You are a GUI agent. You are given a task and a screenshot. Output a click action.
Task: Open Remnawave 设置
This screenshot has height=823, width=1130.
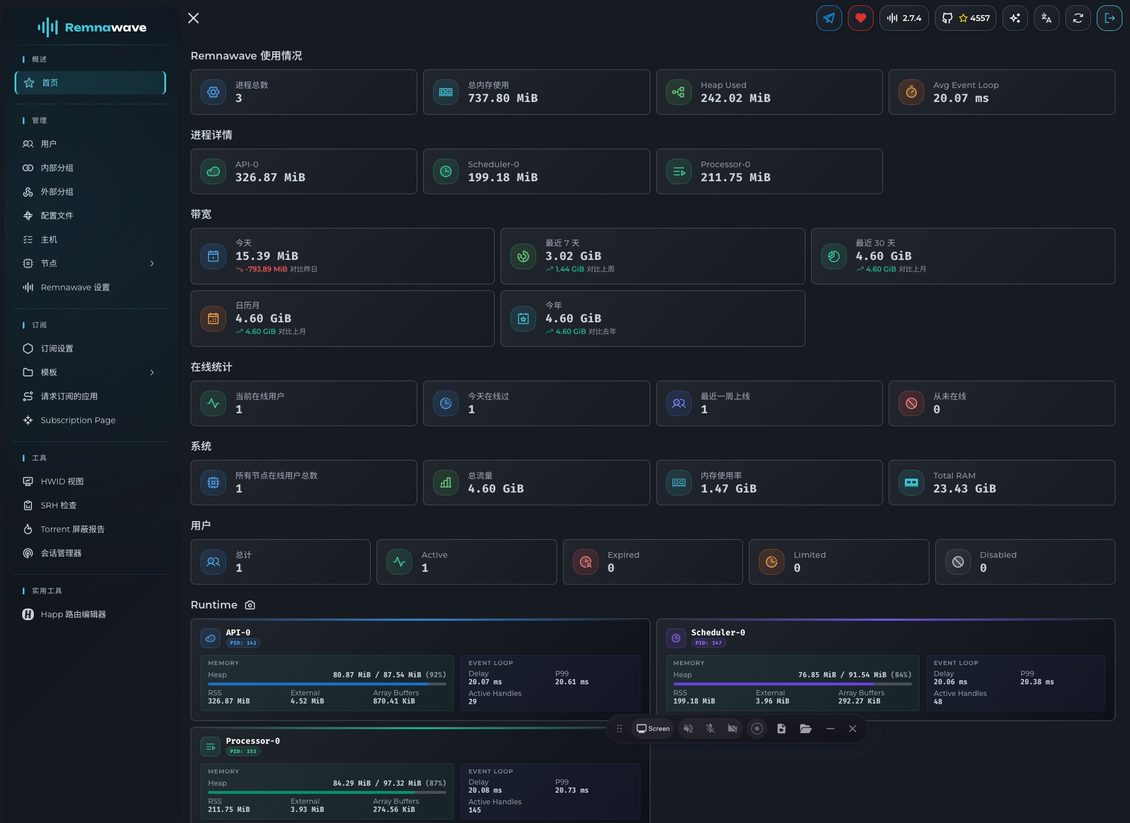coord(90,287)
